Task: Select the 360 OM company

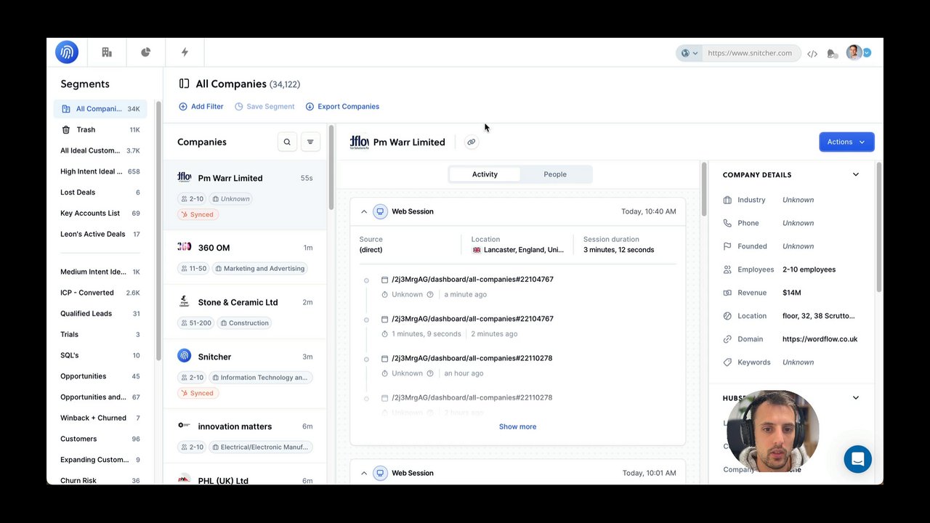Action: tap(245, 257)
